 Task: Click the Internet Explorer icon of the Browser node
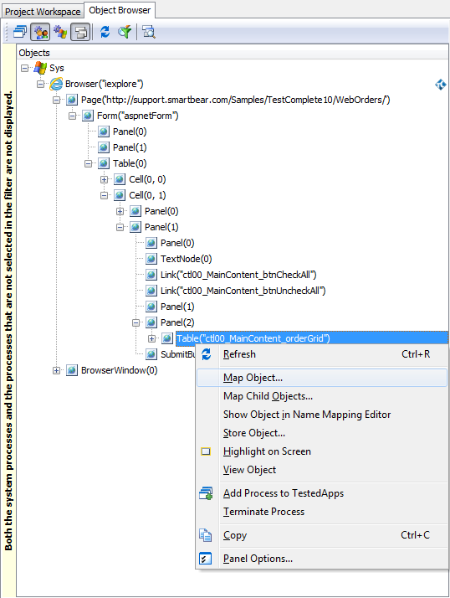[x=56, y=84]
